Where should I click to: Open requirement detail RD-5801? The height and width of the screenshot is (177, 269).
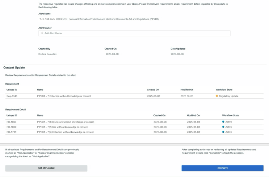12,122
